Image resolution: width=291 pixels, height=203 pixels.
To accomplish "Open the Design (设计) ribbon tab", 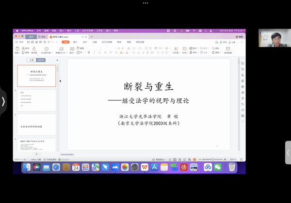I will pos(85,42).
